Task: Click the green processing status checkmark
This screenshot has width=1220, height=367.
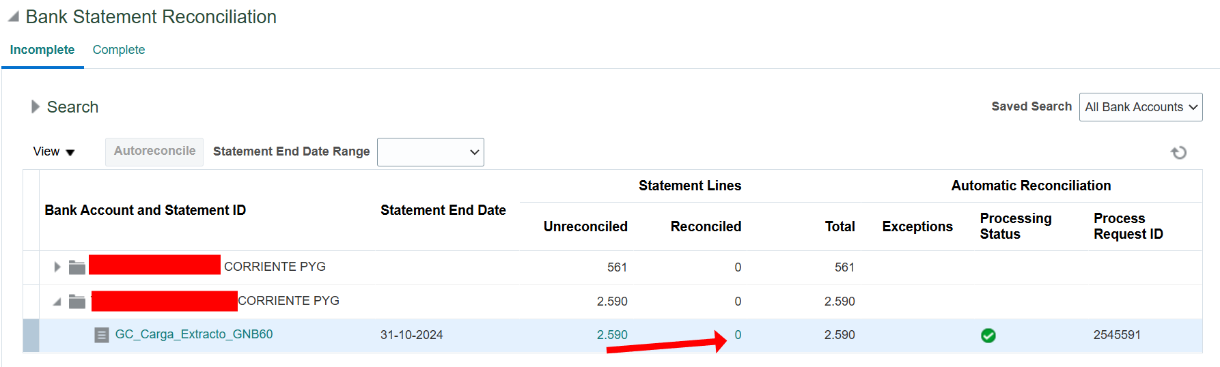Action: tap(988, 336)
